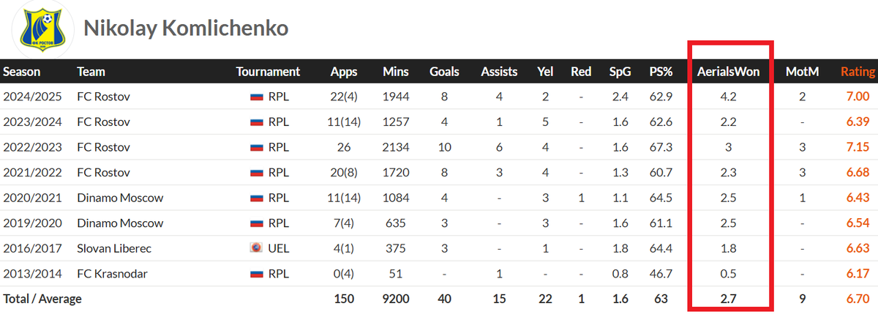Sort table by AerialsWon column header

pyautogui.click(x=729, y=72)
